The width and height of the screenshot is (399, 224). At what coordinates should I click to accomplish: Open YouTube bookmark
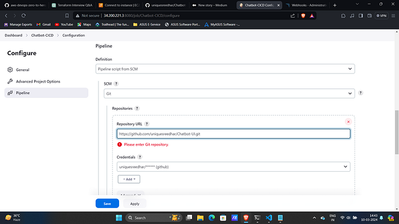(x=64, y=24)
